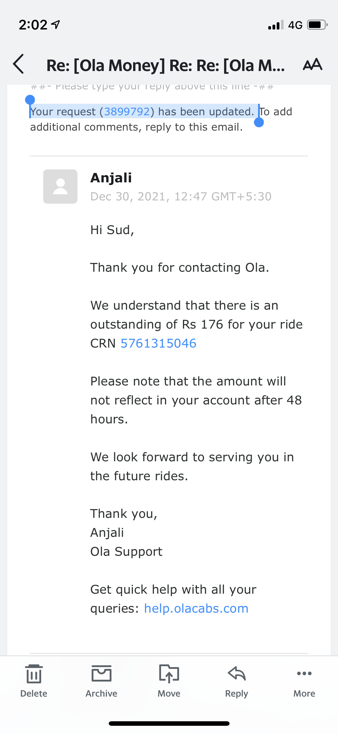Image resolution: width=338 pixels, height=733 pixels.
Task: Tap the selection end handle
Action: pos(259,122)
